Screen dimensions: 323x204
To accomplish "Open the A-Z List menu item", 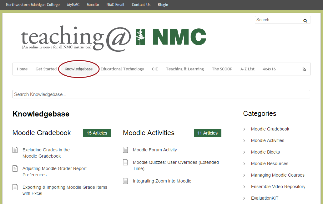I will (247, 69).
